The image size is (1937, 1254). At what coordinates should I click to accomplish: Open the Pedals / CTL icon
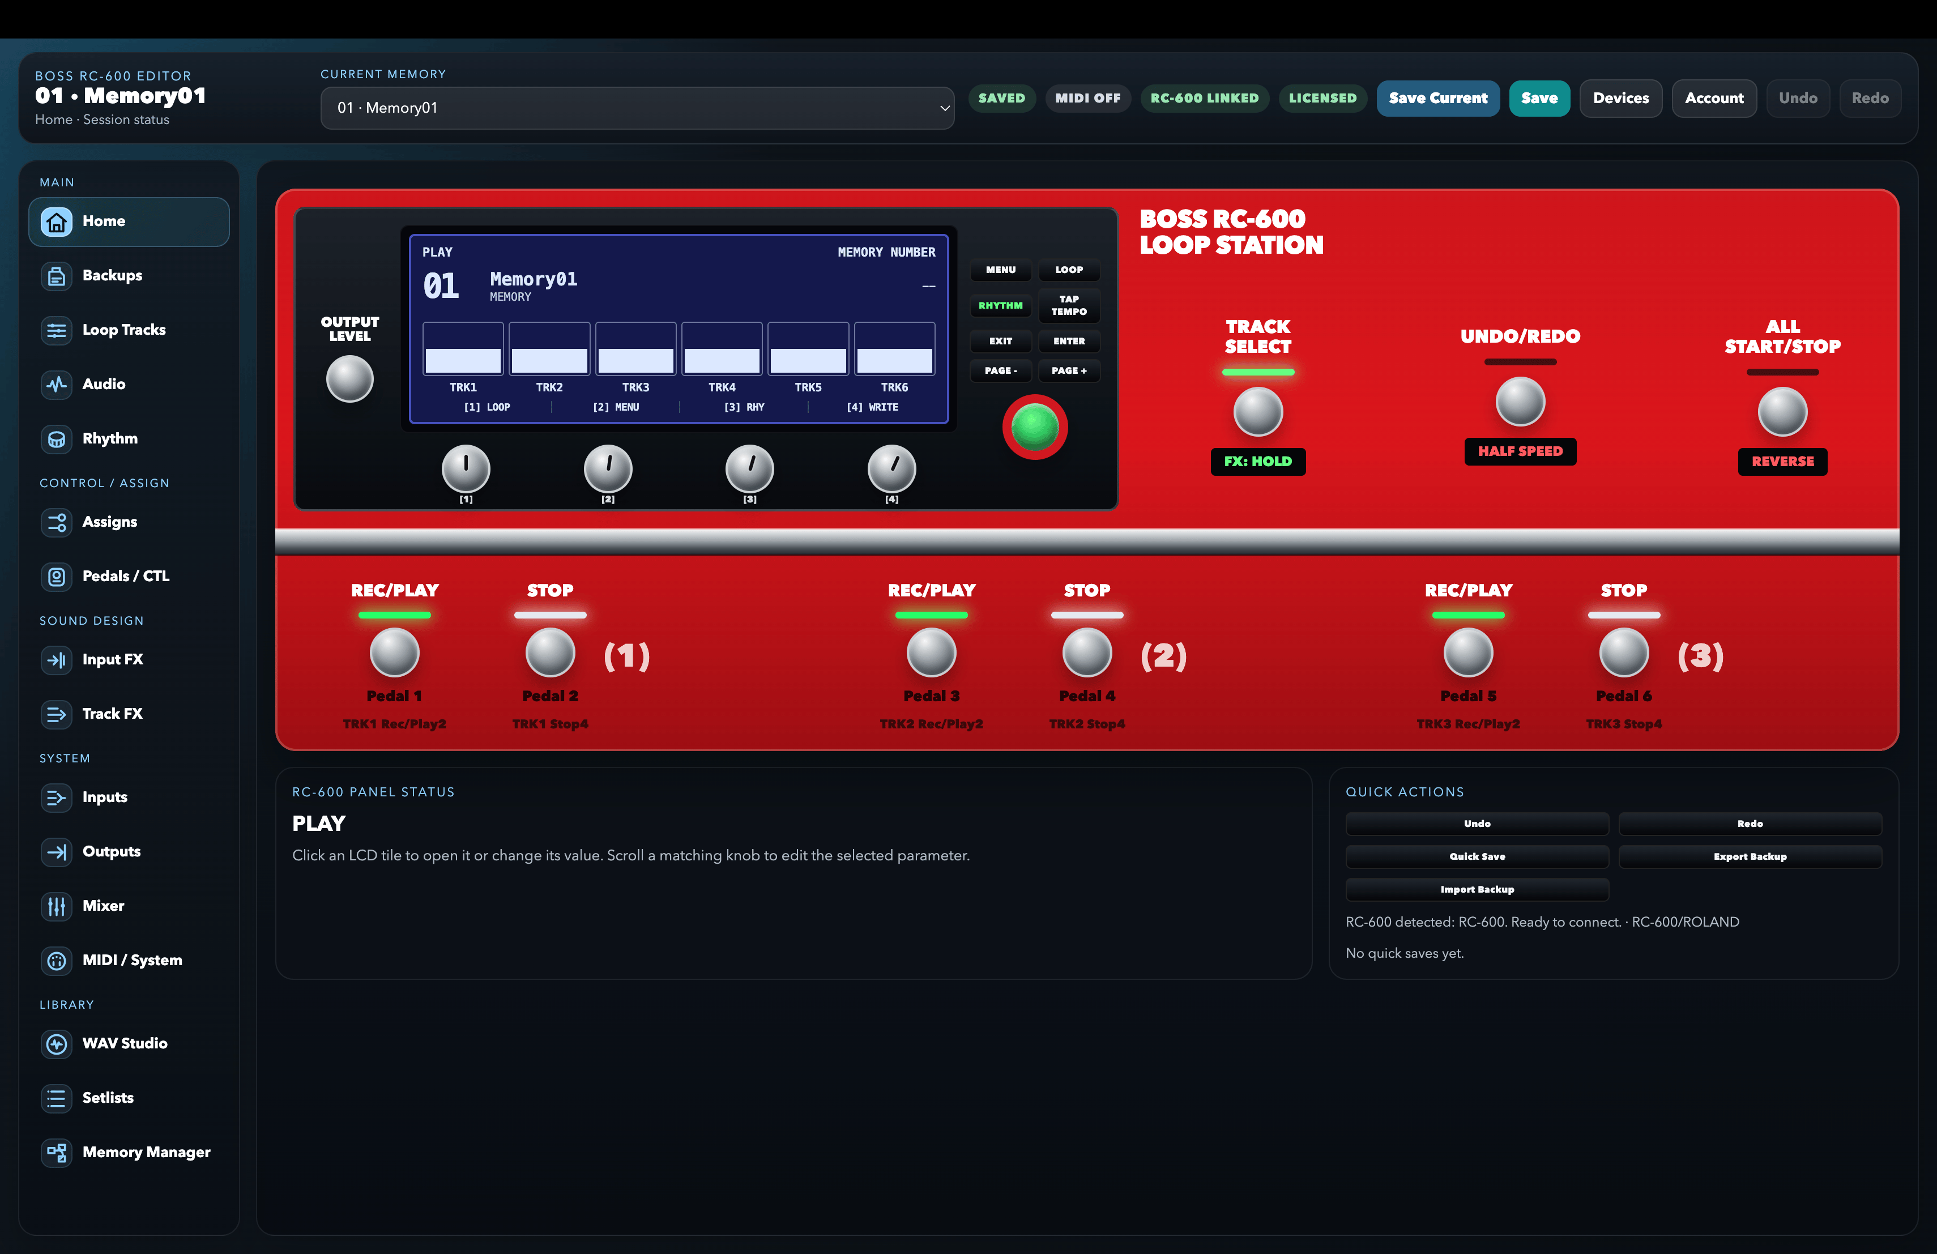pos(56,576)
